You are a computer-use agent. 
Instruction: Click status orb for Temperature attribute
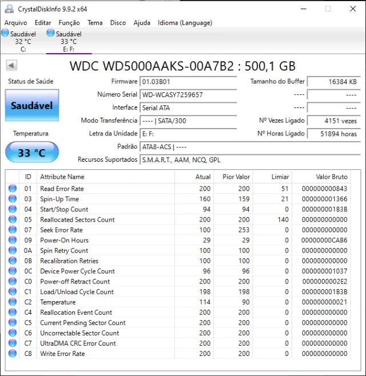tap(13, 302)
